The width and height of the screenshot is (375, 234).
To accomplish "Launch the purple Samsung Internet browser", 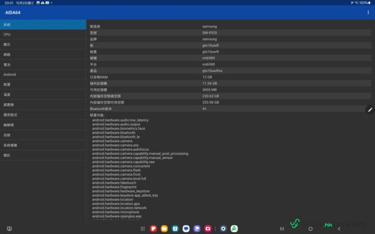I will coord(197,229).
